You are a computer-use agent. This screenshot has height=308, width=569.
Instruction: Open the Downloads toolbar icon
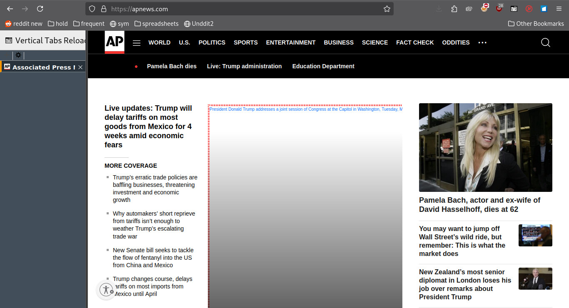(439, 9)
